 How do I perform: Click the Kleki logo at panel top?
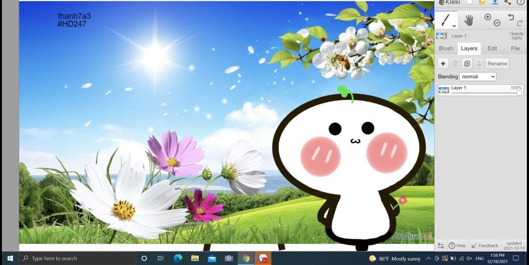pos(450,3)
